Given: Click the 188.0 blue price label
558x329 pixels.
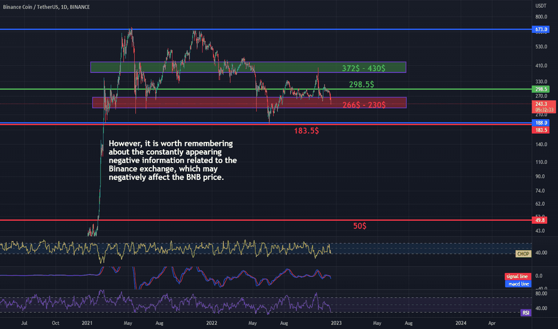Looking at the screenshot, I should (540, 123).
